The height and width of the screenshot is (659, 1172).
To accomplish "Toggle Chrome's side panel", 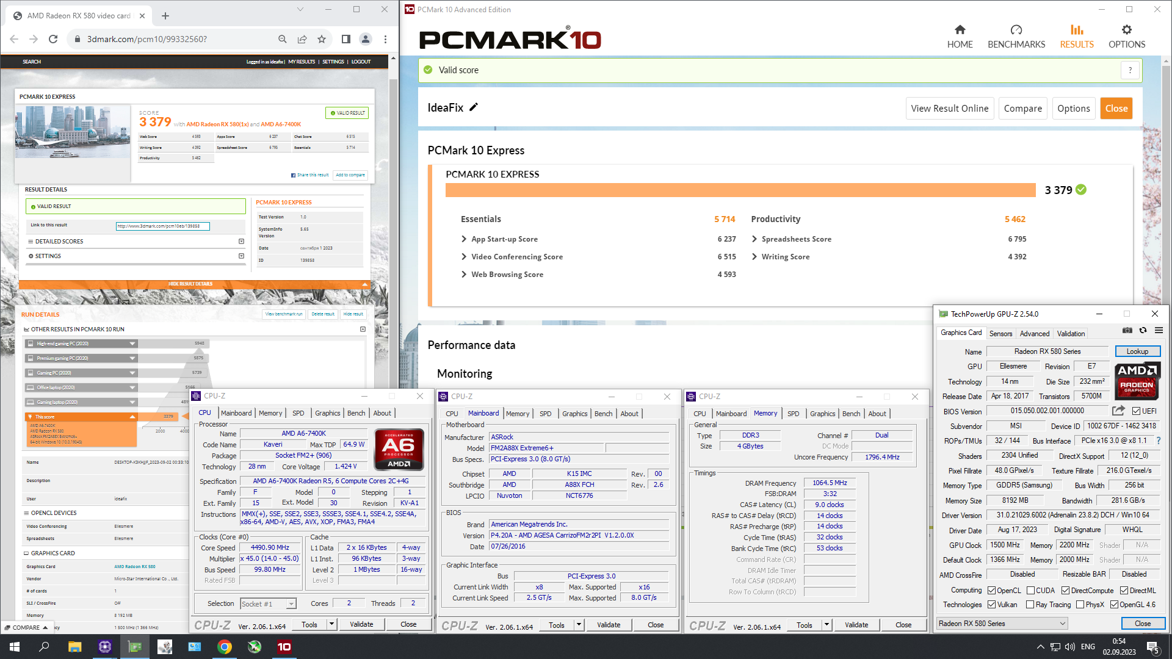I will point(346,39).
